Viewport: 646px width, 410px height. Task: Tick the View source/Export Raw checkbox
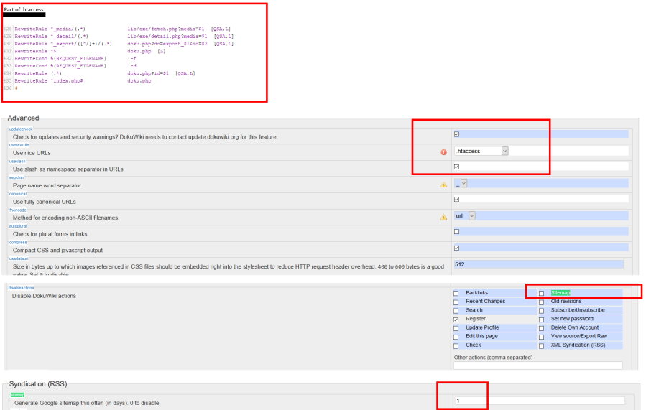pyautogui.click(x=541, y=337)
